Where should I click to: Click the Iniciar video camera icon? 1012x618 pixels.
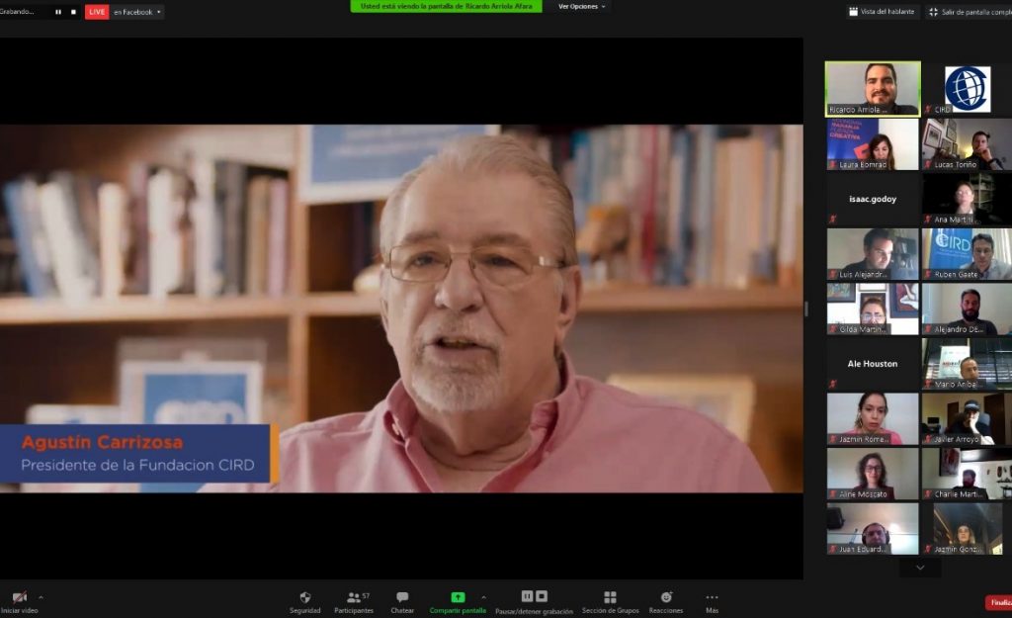click(x=20, y=597)
